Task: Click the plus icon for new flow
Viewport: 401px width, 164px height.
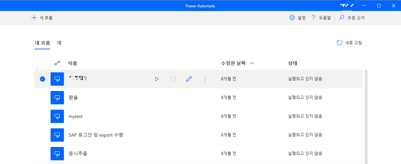Action: click(34, 18)
